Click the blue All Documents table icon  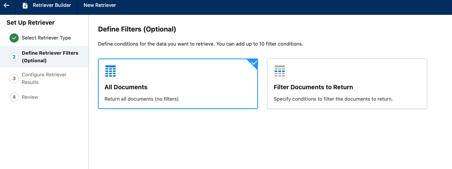coord(111,71)
